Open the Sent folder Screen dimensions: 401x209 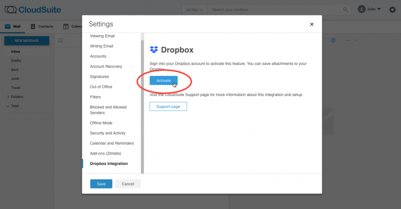click(15, 69)
